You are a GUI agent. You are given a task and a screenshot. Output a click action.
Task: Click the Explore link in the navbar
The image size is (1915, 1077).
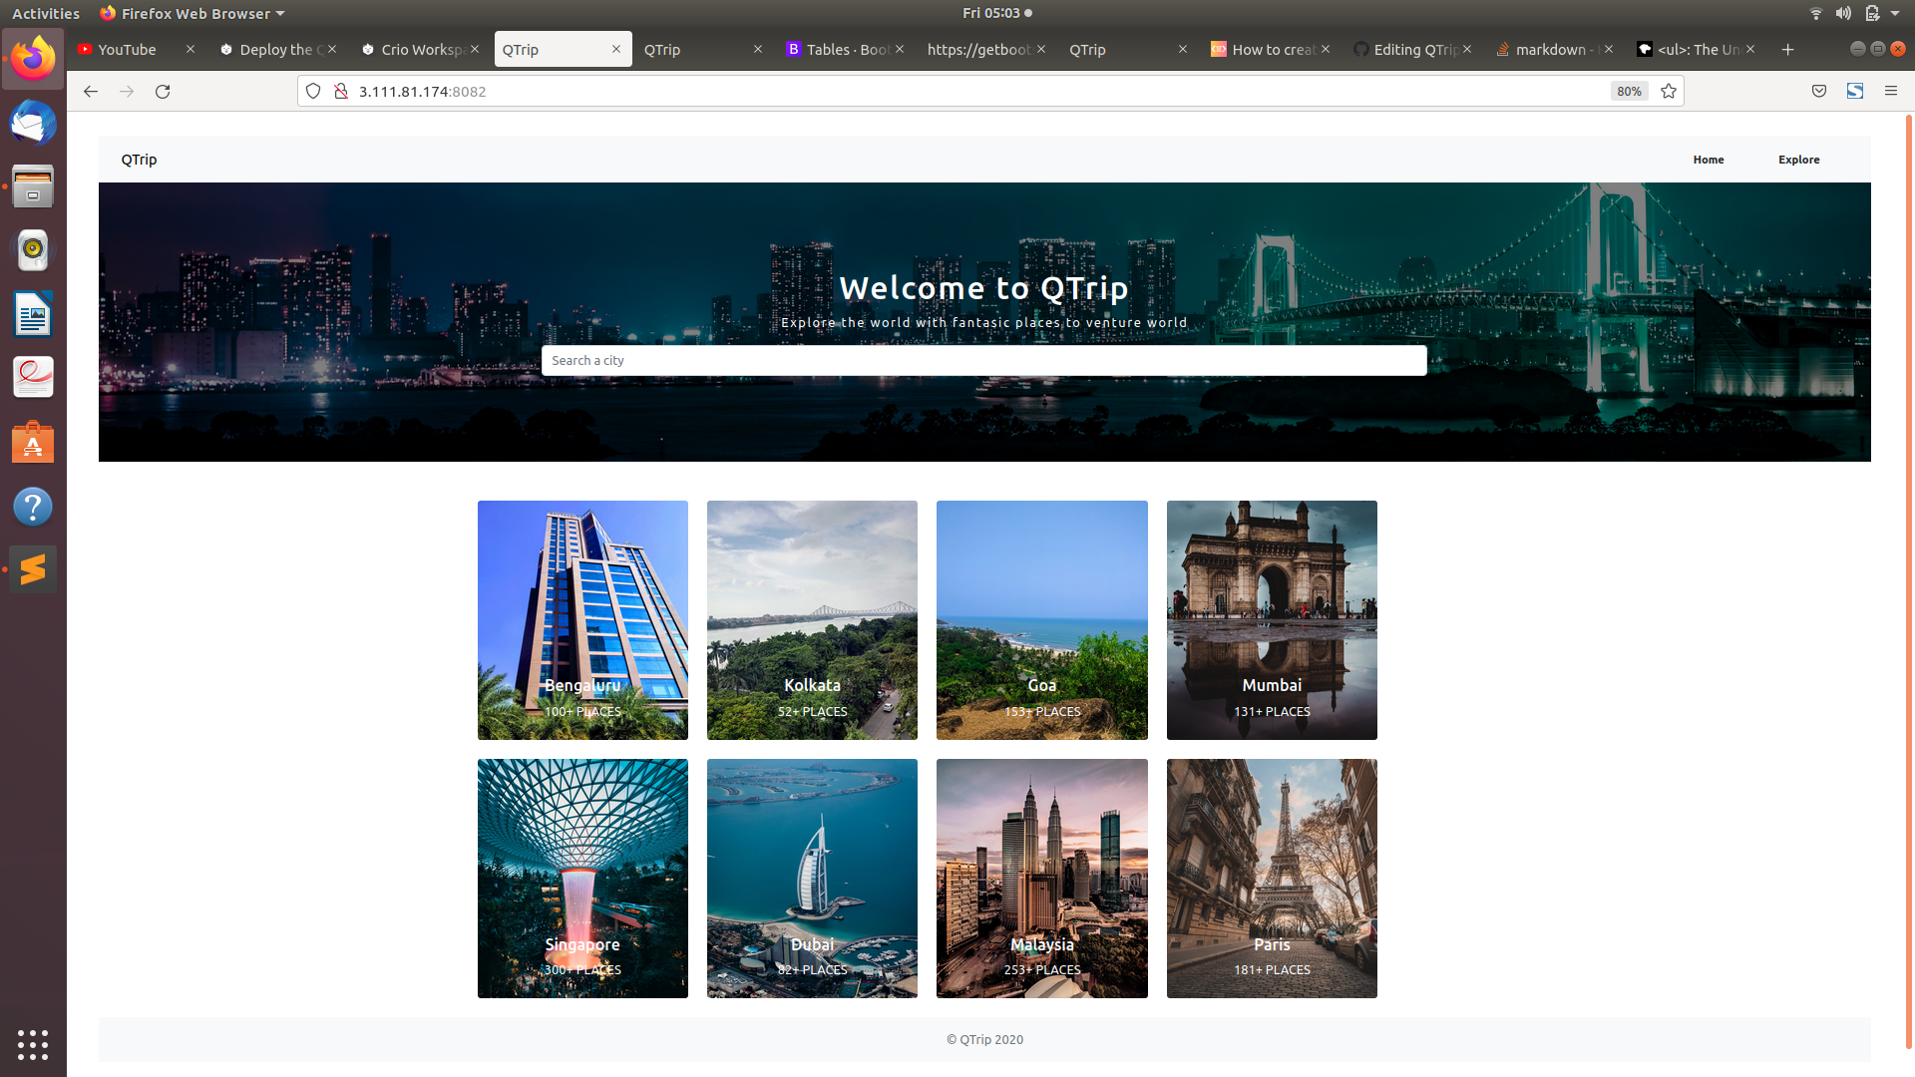(x=1798, y=160)
